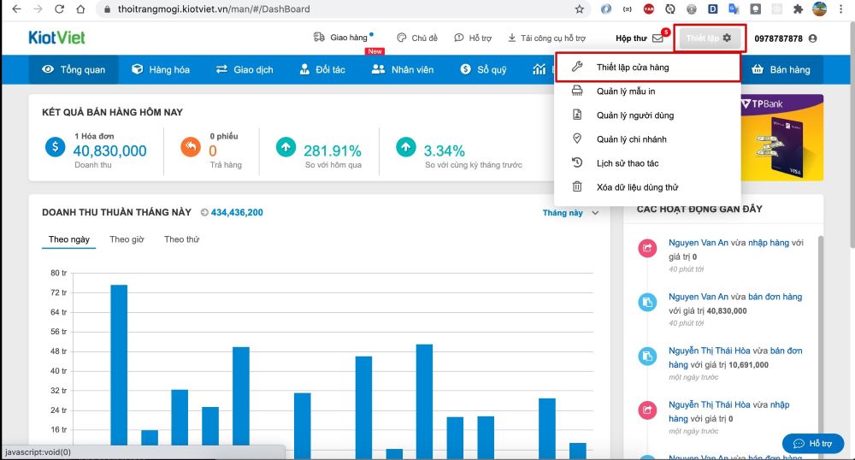The width and height of the screenshot is (855, 460).
Task: Open Giao hàng delivery truck item
Action: tap(341, 38)
